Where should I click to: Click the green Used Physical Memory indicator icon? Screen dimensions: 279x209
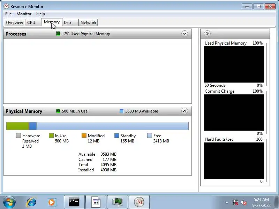58,33
